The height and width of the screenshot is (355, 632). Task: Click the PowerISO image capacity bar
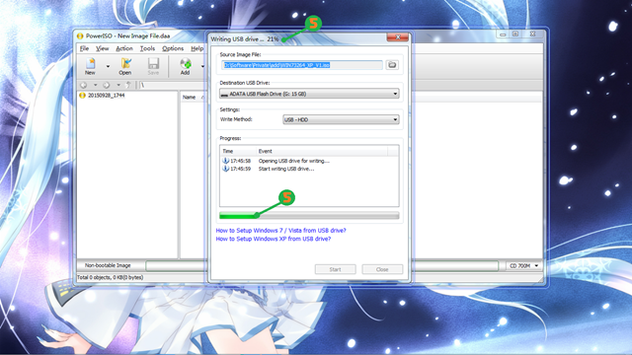[322, 265]
